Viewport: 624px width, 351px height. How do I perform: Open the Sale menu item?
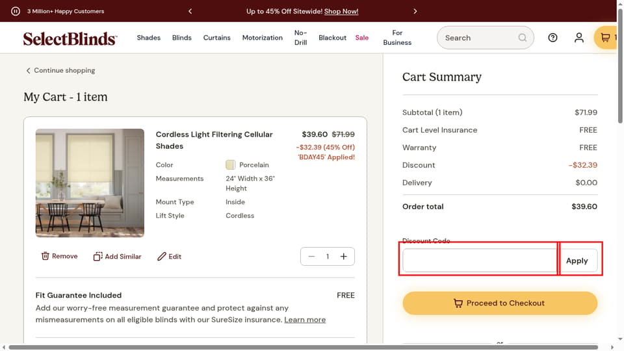362,38
